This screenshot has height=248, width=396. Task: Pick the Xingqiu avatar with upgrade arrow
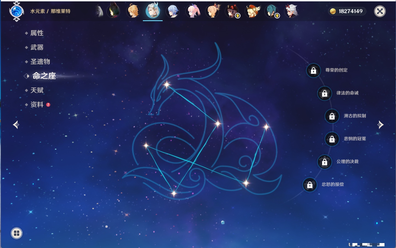click(272, 11)
